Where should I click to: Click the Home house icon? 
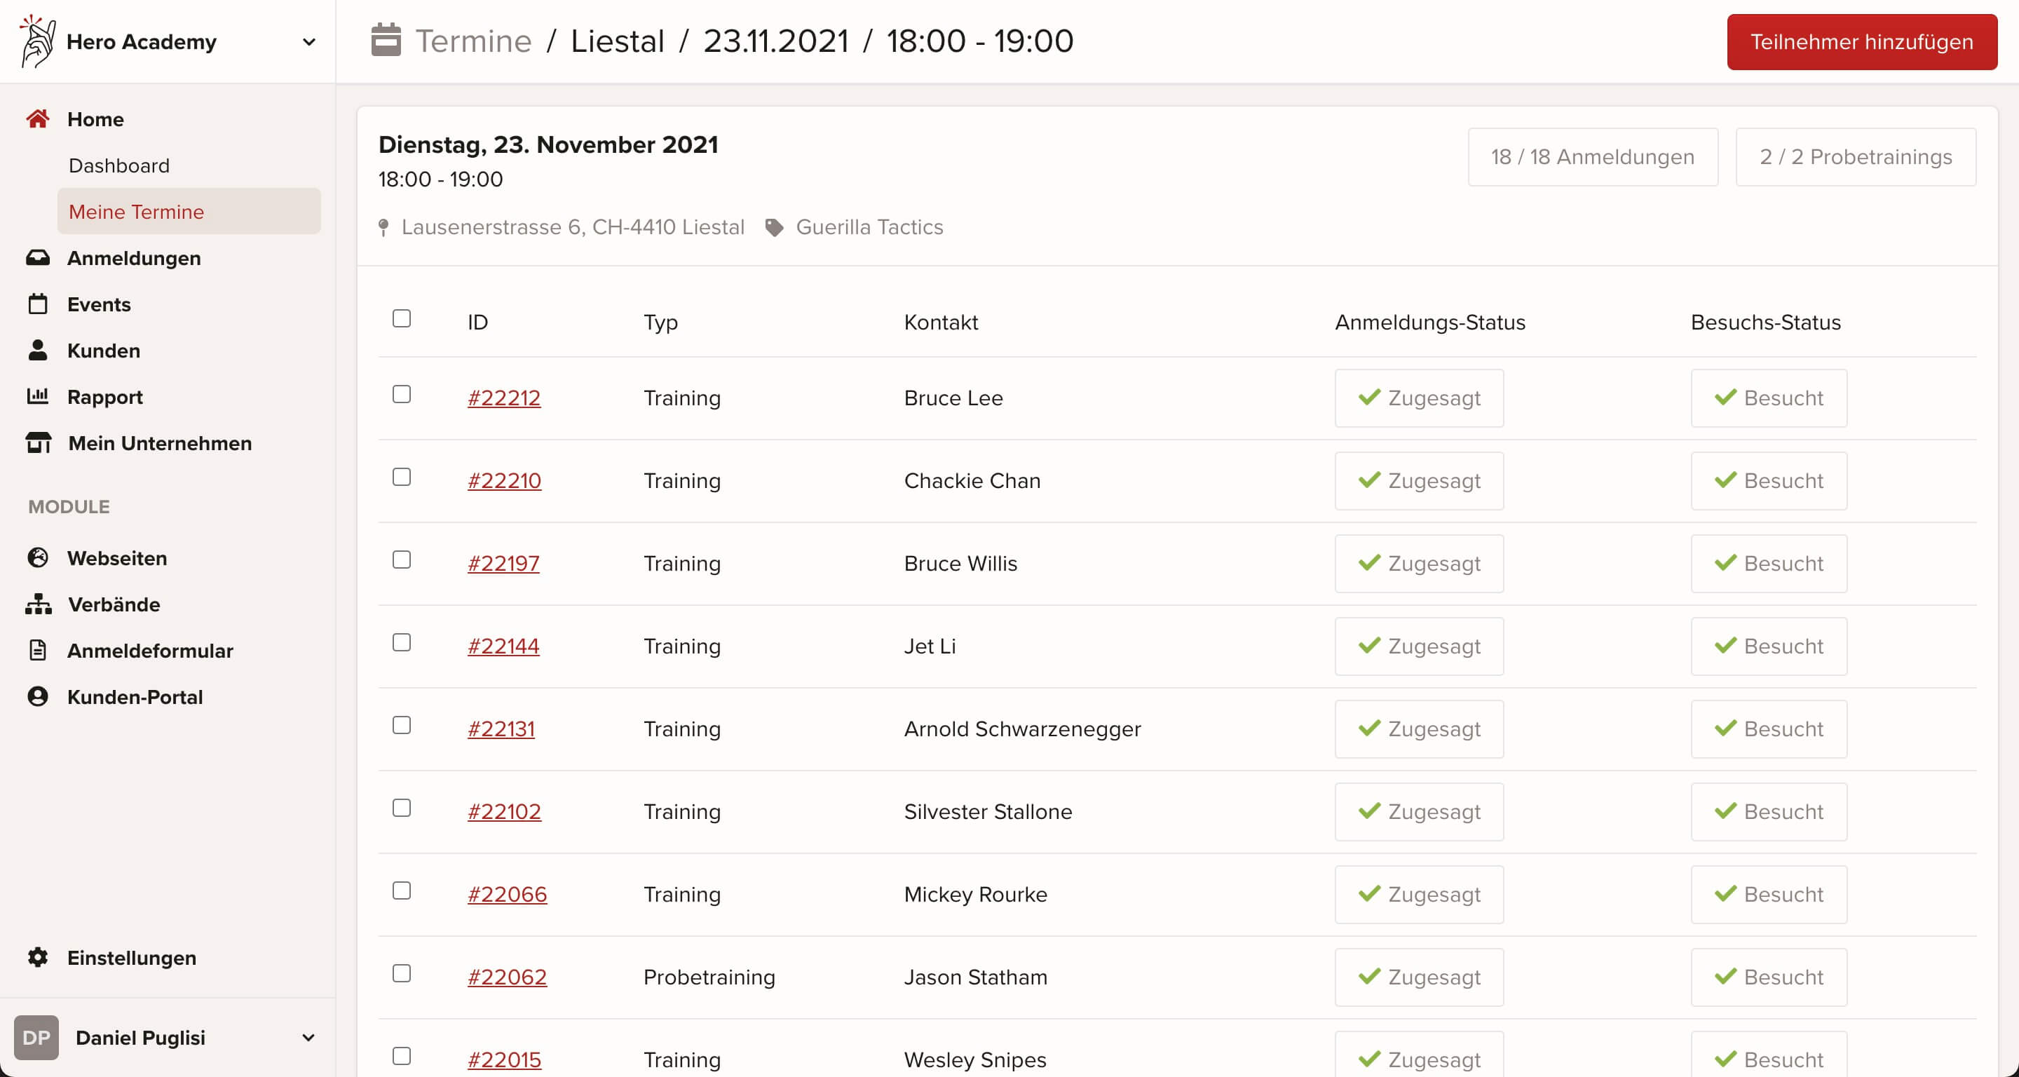(38, 119)
